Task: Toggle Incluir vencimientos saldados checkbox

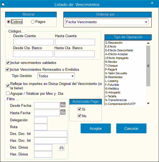Action: click(x=8, y=63)
